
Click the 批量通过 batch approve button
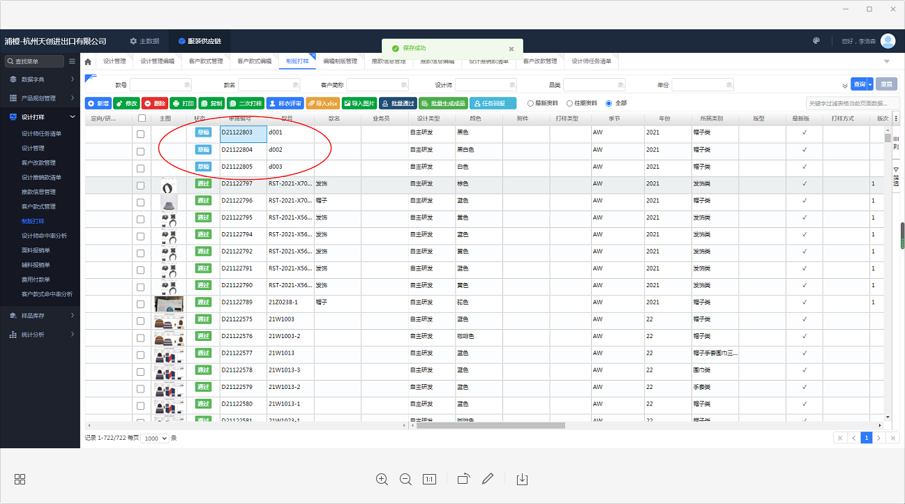[x=398, y=103]
